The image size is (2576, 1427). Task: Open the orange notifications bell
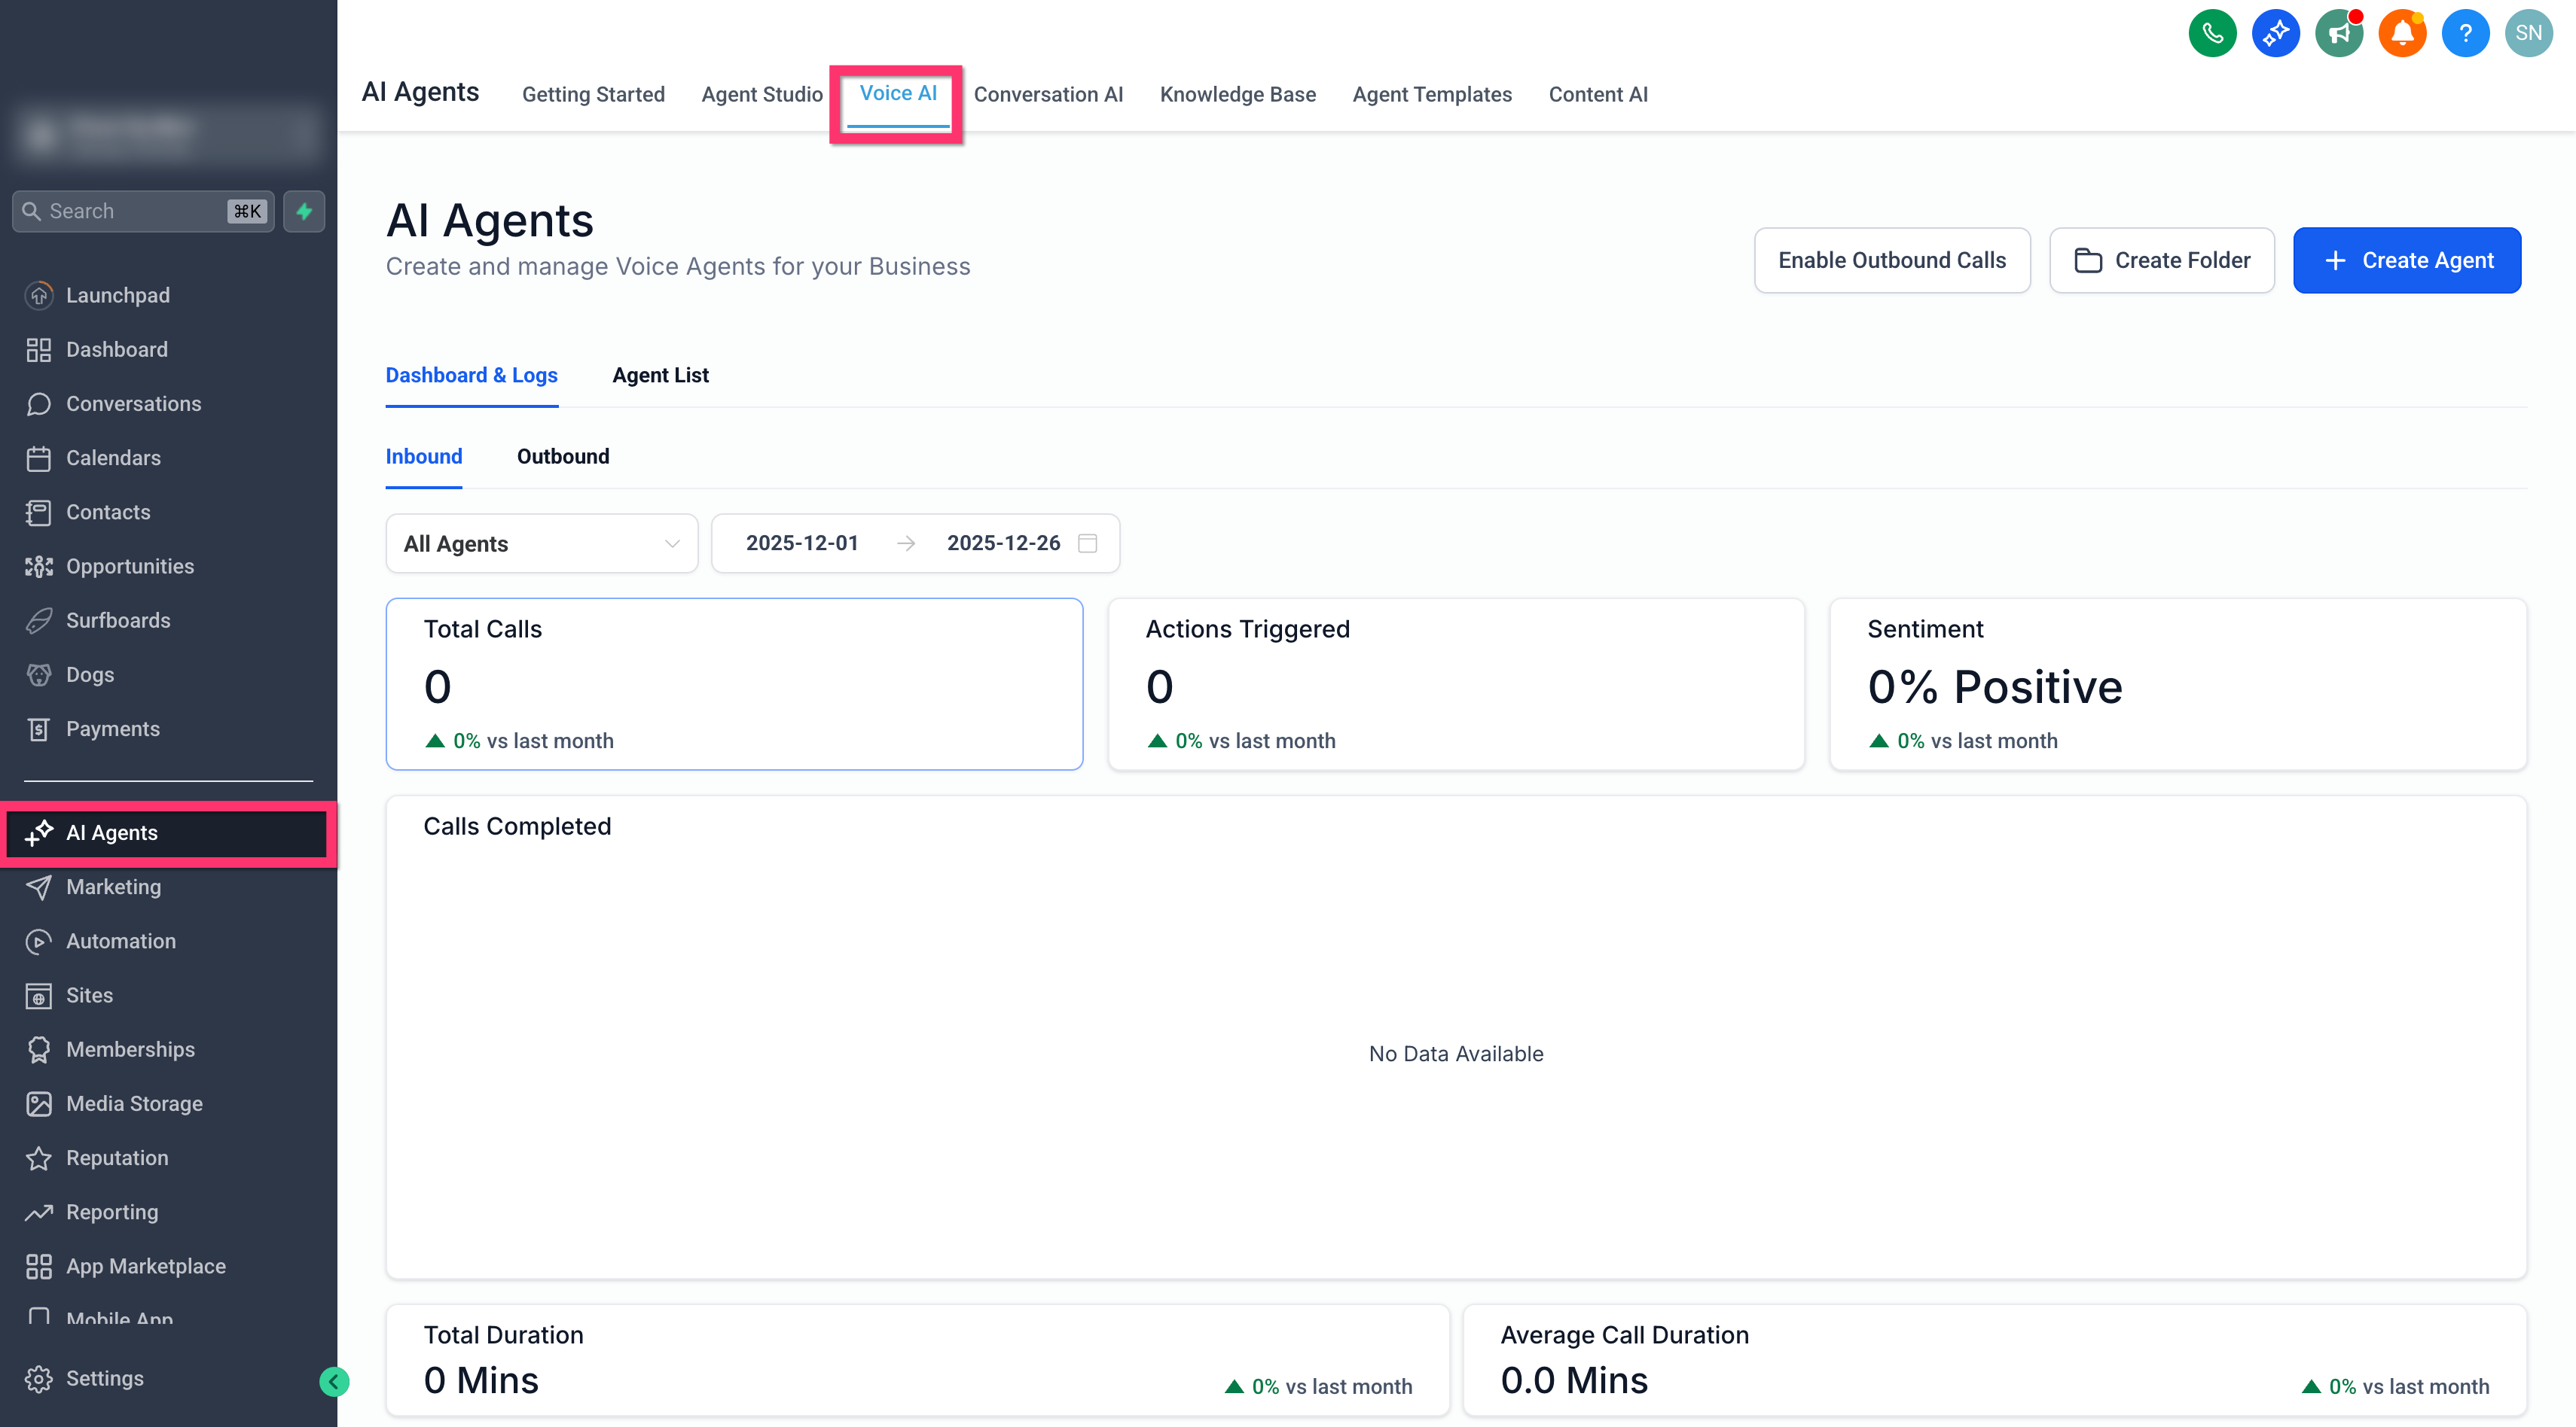(2402, 33)
